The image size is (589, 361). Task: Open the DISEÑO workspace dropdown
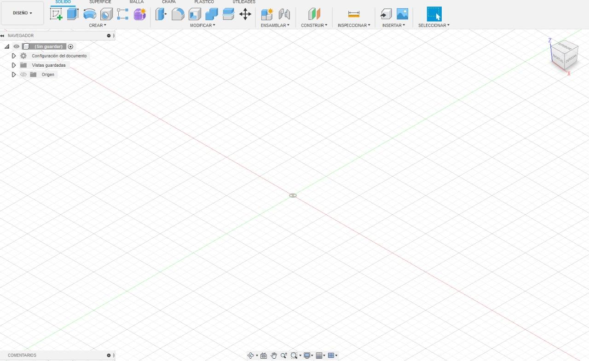tap(23, 13)
